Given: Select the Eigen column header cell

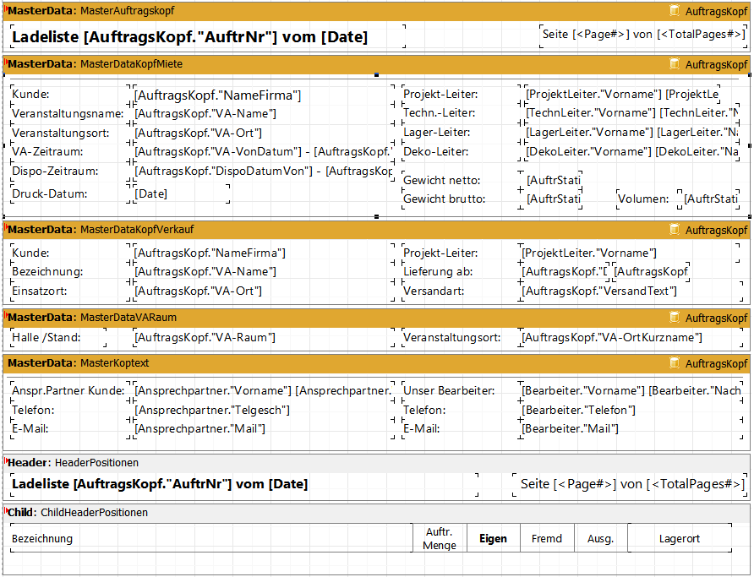Looking at the screenshot, I should coord(494,539).
